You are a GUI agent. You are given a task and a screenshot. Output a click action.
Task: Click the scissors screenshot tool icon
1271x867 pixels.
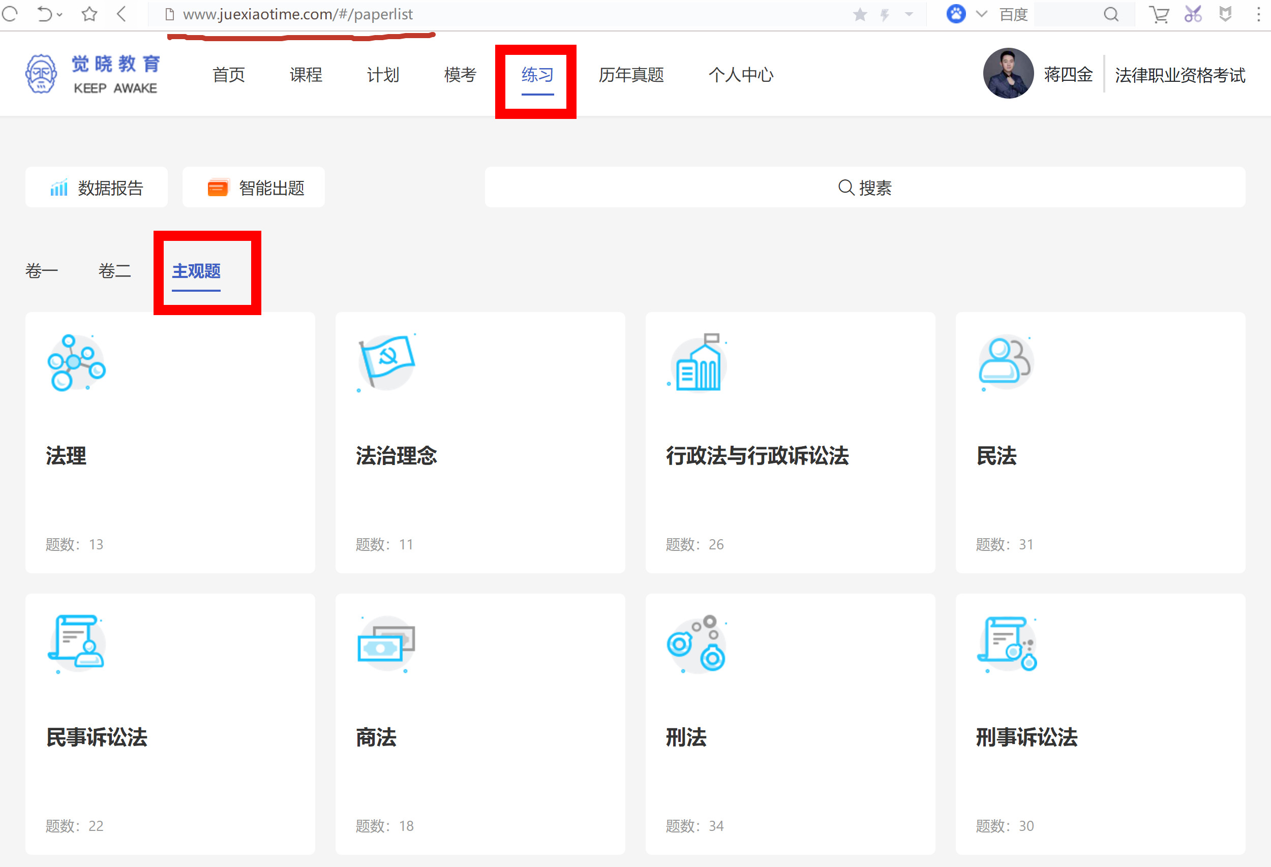[x=1193, y=14]
